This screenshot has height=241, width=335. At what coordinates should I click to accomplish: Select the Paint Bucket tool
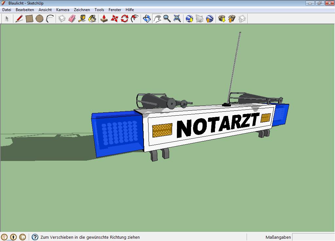(x=92, y=19)
